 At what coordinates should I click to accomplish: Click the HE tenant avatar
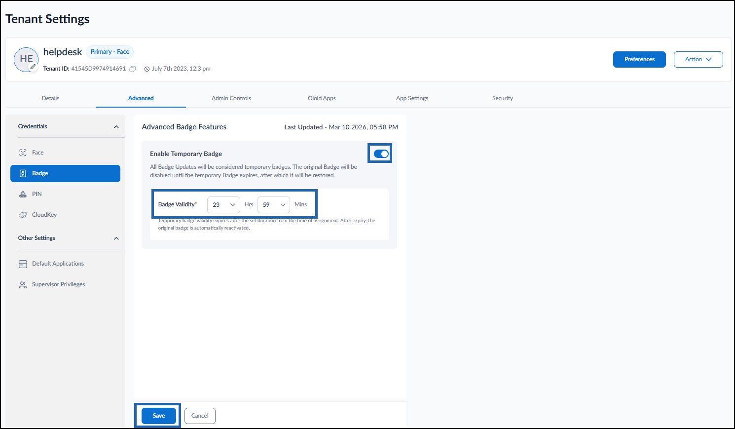(x=26, y=60)
